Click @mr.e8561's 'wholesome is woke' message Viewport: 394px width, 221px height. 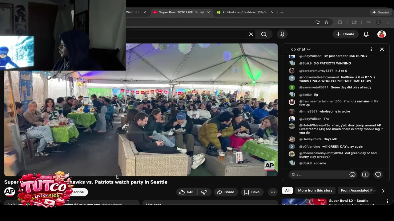coord(335,111)
